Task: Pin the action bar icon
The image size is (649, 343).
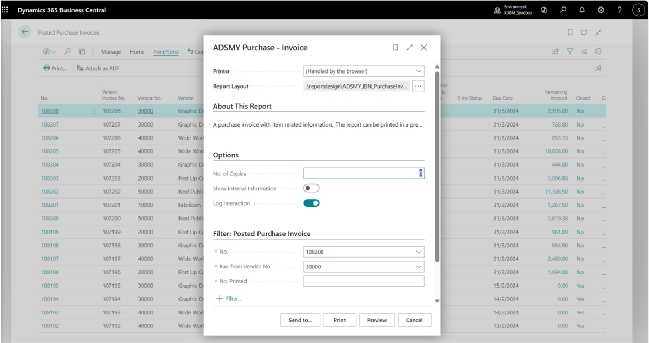Action: (x=599, y=68)
